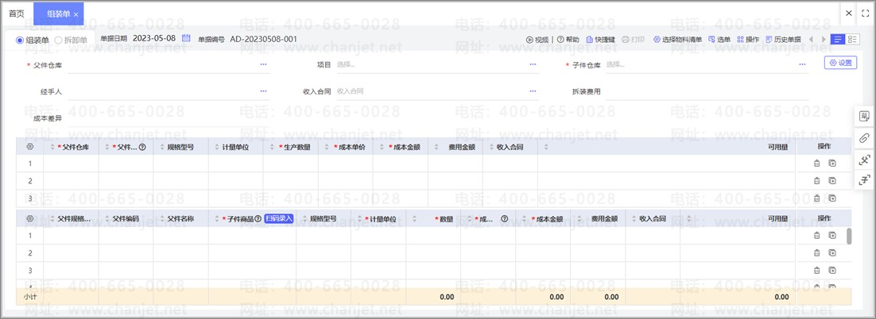
Task: Switch to list layout view icon
Action: [x=838, y=39]
